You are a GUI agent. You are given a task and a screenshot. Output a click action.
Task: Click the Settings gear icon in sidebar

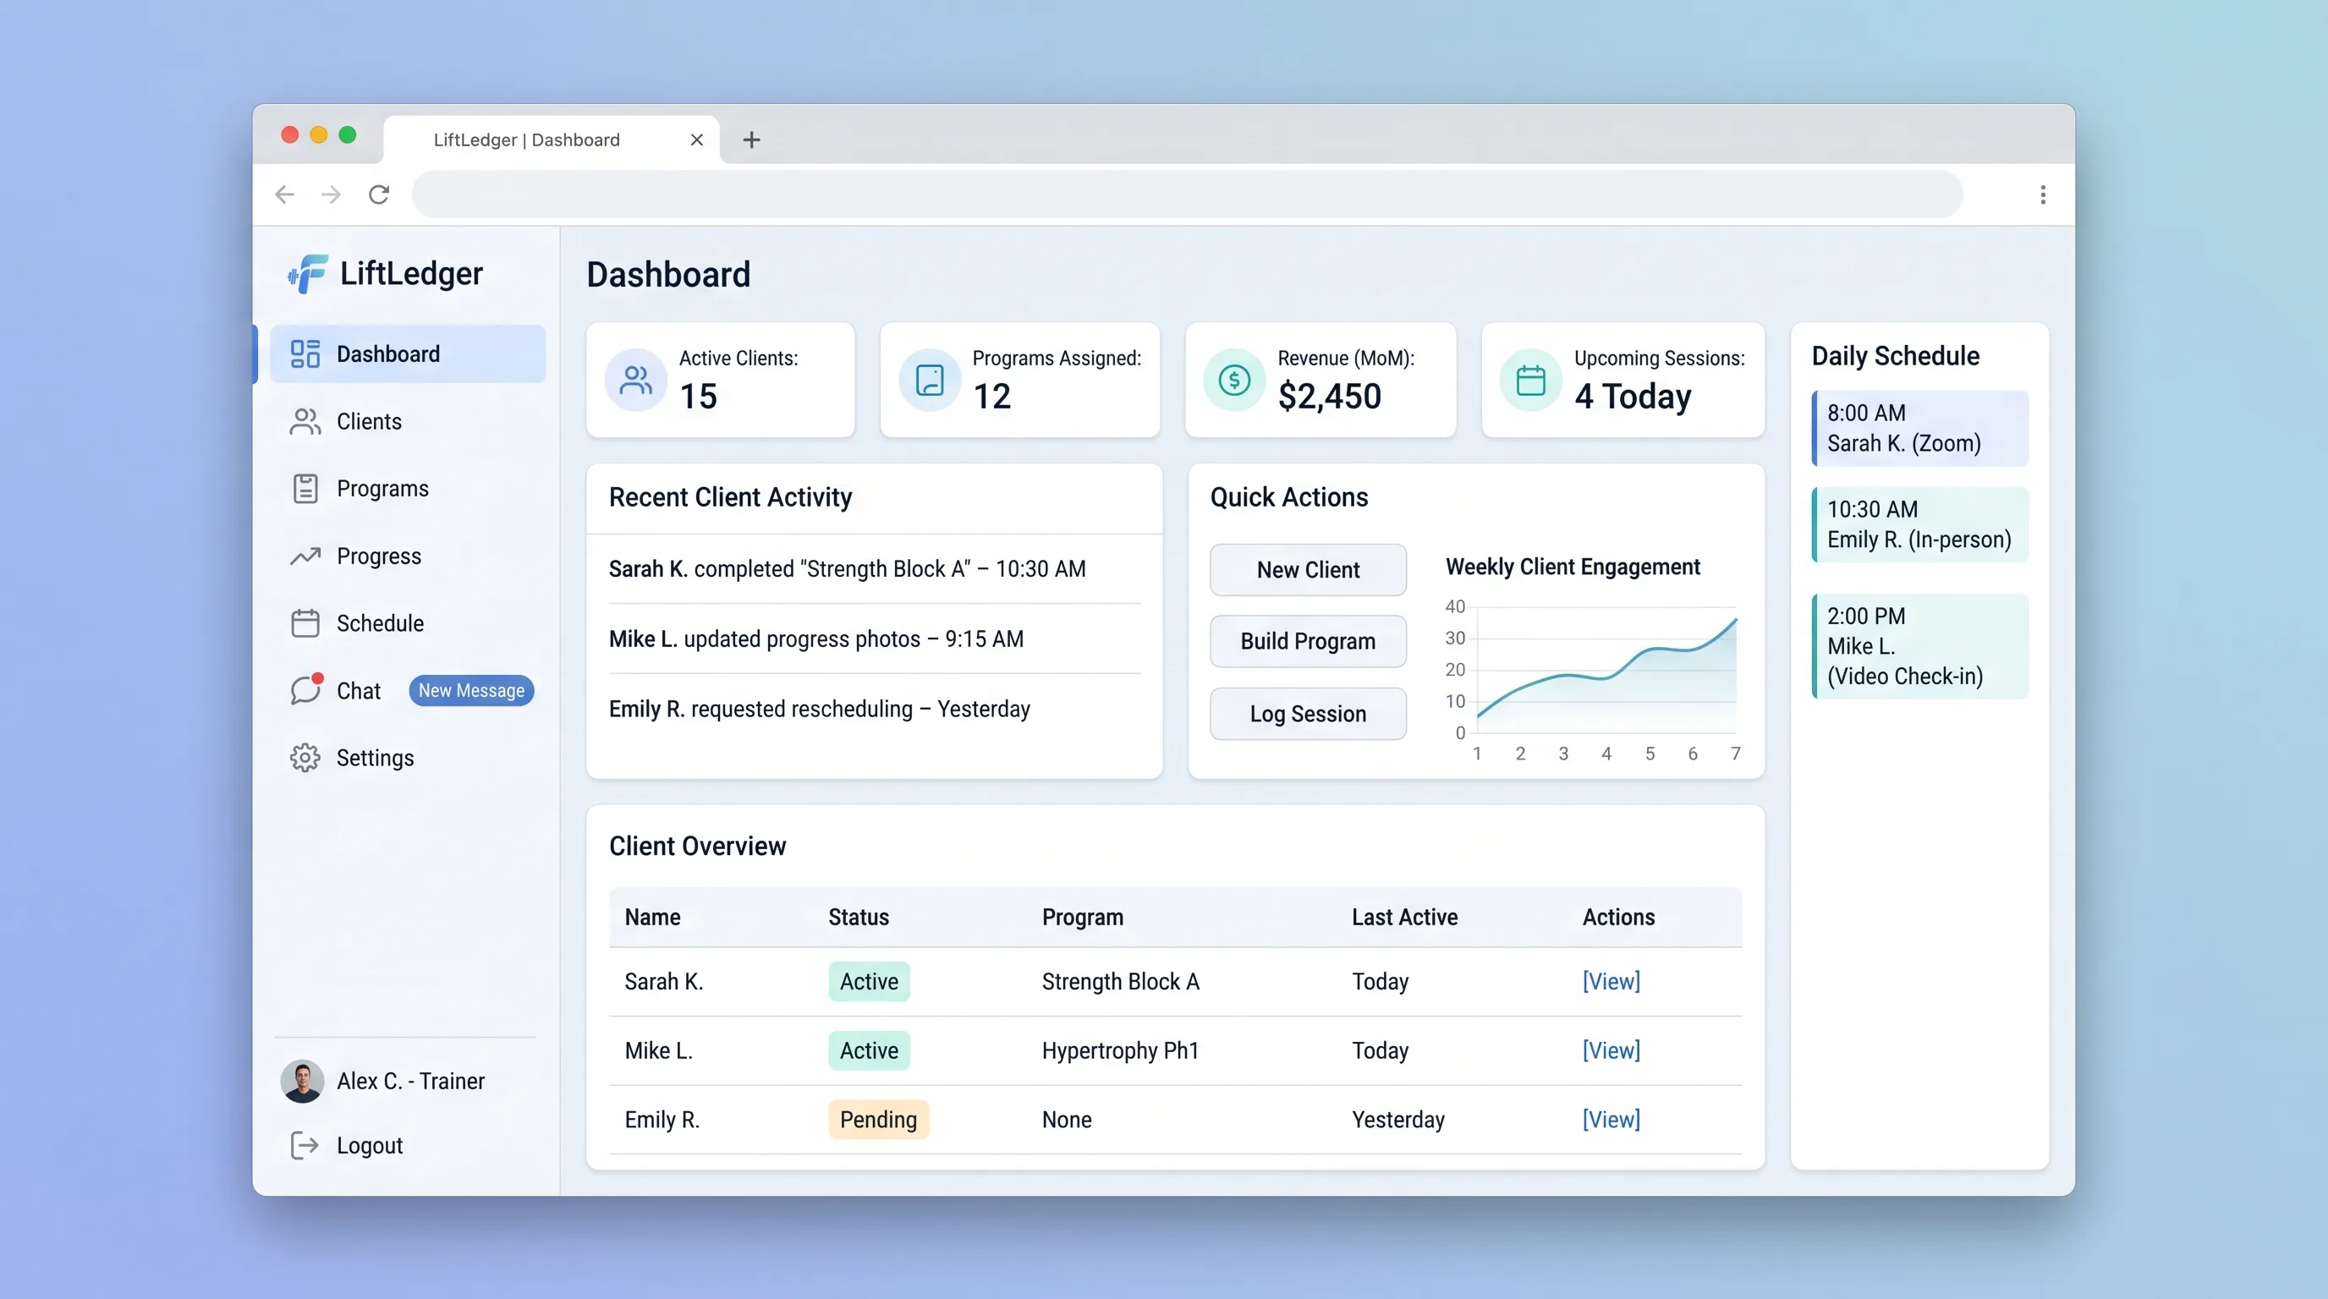[x=305, y=758]
